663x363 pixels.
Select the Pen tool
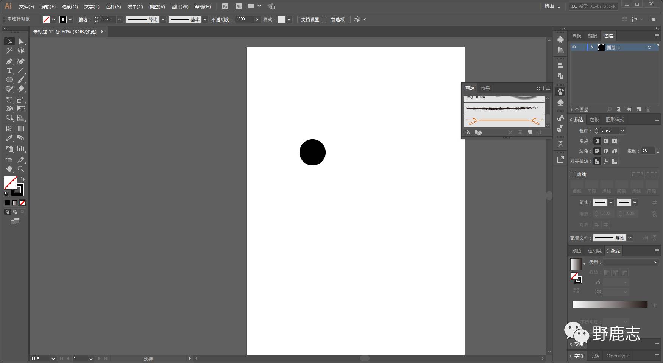[x=9, y=61]
